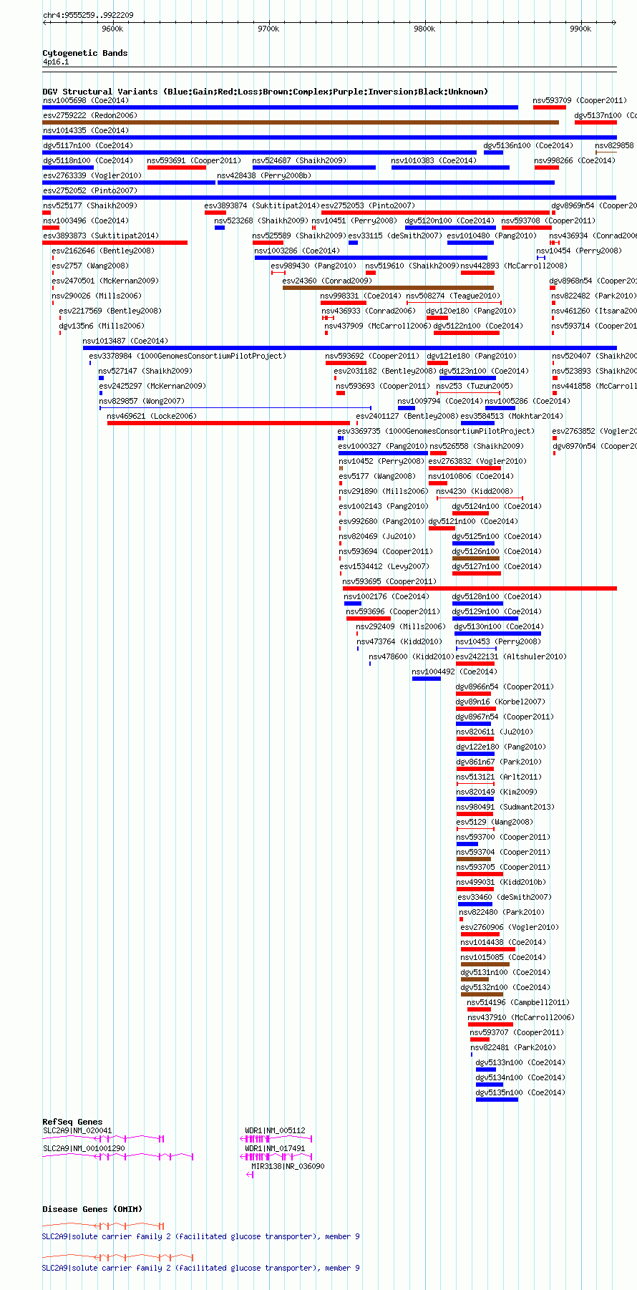The image size is (637, 1290).
Task: Select variant label nsv1005698 (Coe2014)
Action: (86, 100)
